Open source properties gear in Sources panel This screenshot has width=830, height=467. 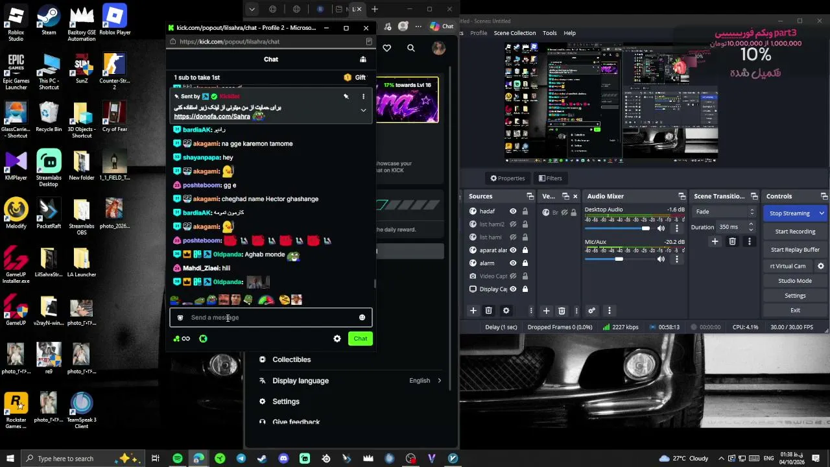[x=506, y=311]
